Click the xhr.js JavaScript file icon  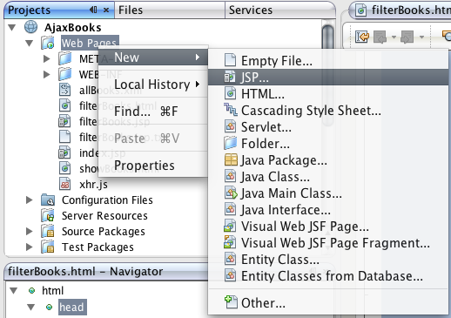(64, 184)
